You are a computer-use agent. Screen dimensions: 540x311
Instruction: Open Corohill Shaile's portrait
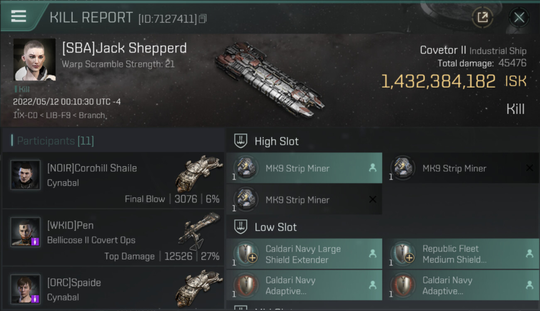point(25,175)
